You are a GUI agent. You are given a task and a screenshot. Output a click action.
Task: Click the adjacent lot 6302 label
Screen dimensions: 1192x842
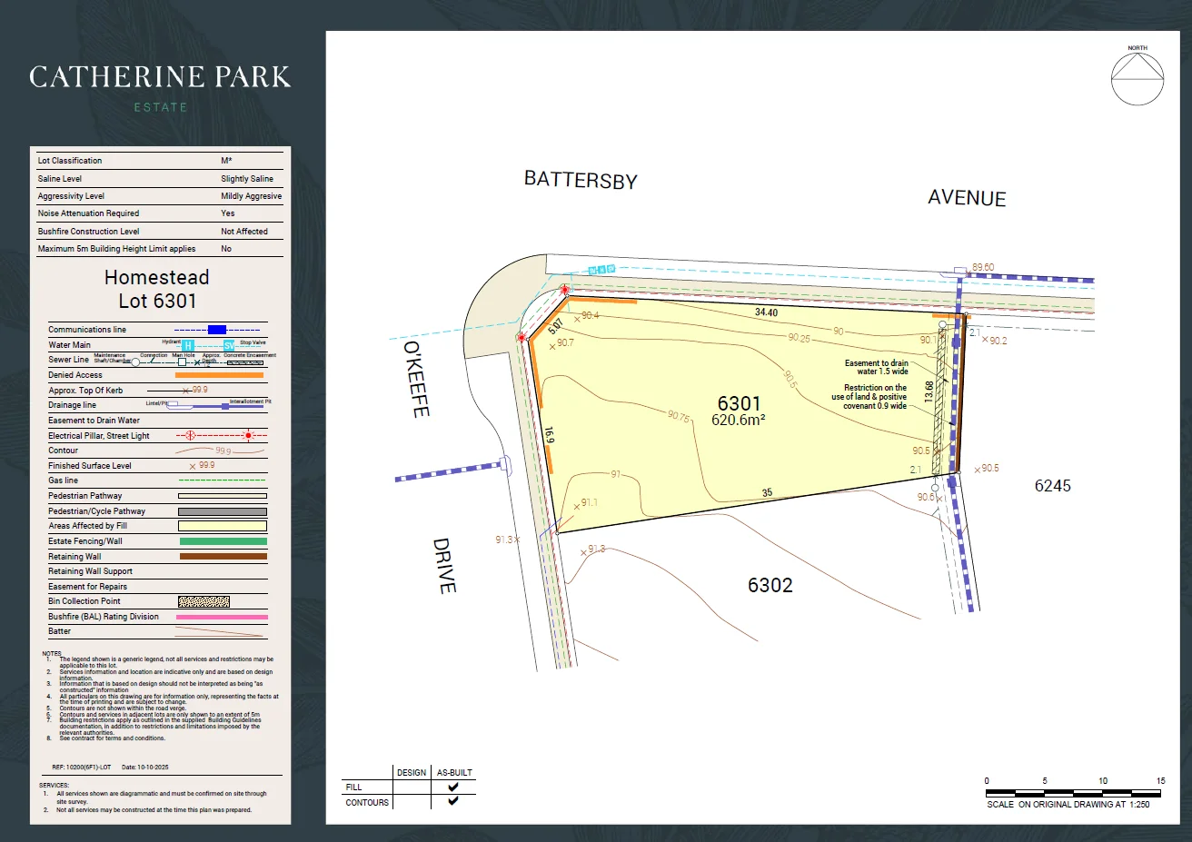pyautogui.click(x=770, y=586)
